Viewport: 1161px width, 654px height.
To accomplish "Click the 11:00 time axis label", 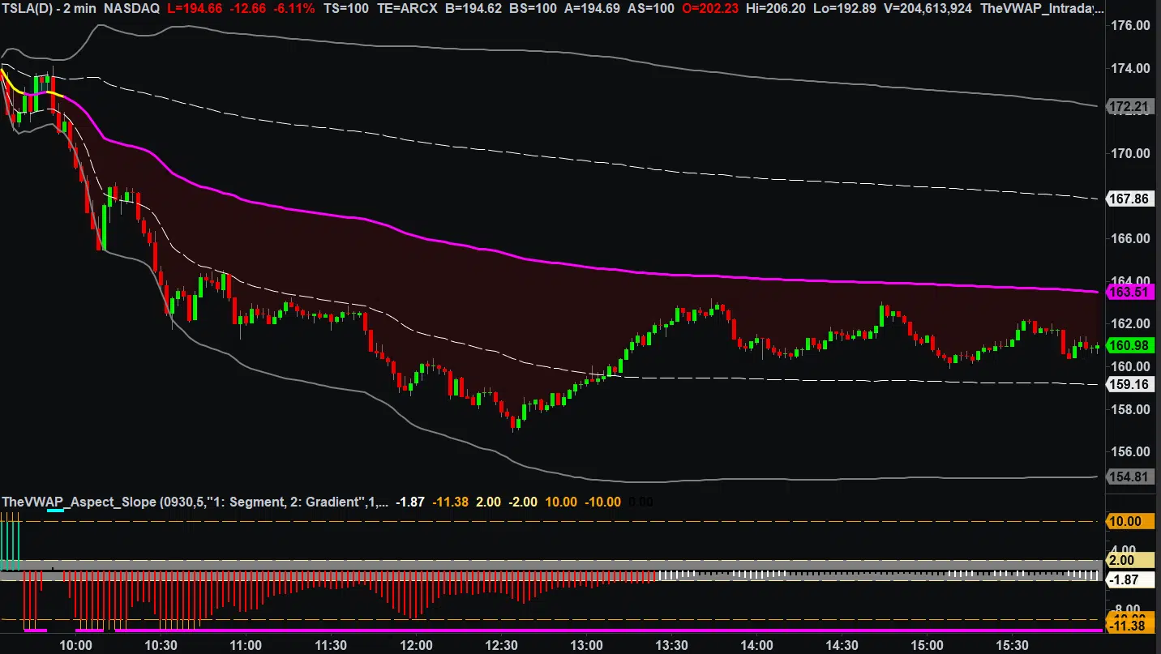I will click(x=246, y=645).
